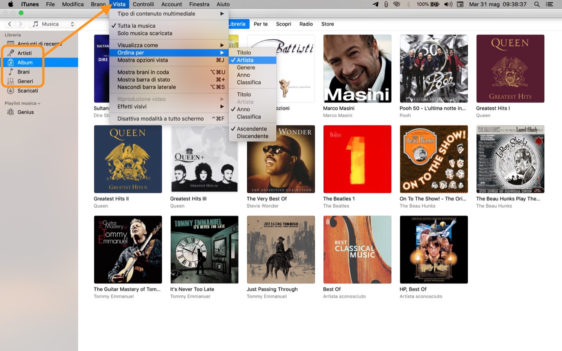This screenshot has width=562, height=351.
Task: Toggle Mostra barra di stato
Action: click(x=169, y=80)
